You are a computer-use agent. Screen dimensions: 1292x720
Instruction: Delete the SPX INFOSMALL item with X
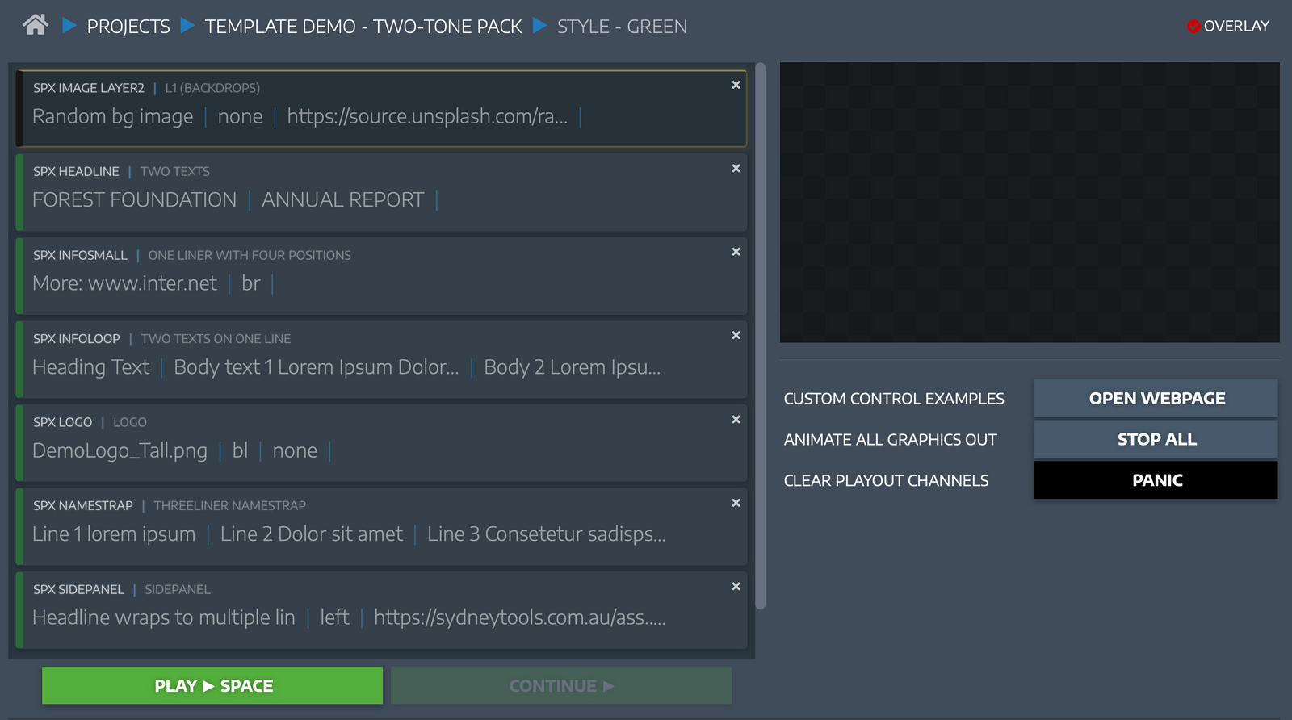(736, 252)
